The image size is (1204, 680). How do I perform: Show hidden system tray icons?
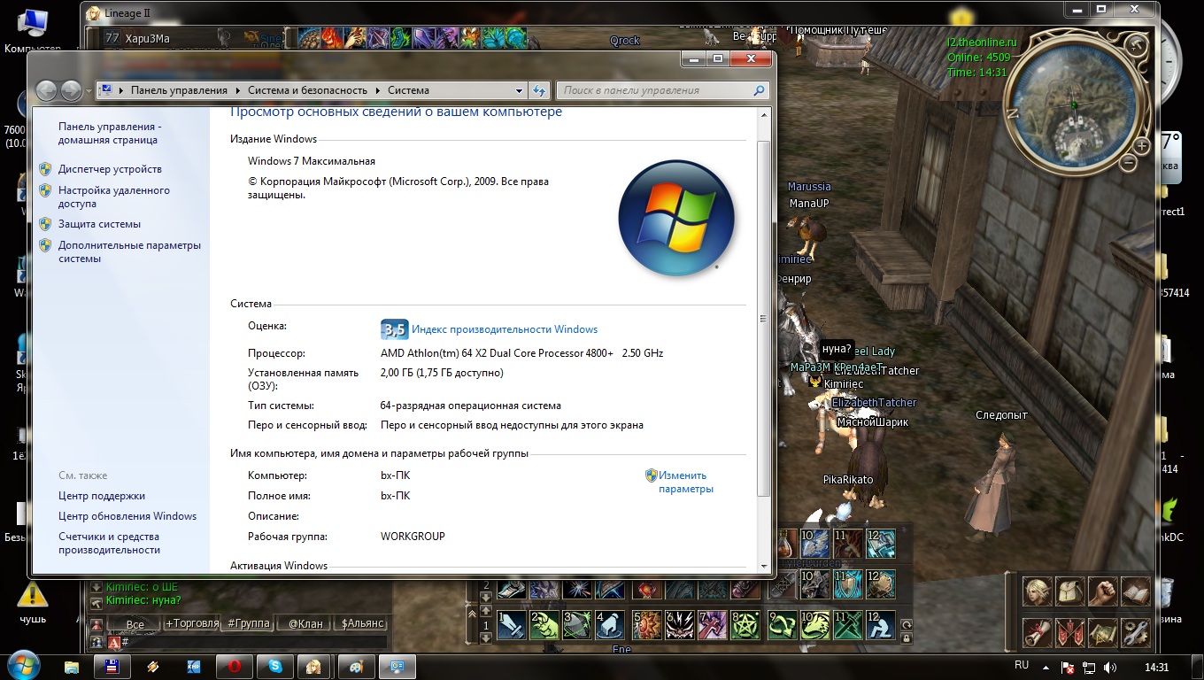coord(1047,668)
